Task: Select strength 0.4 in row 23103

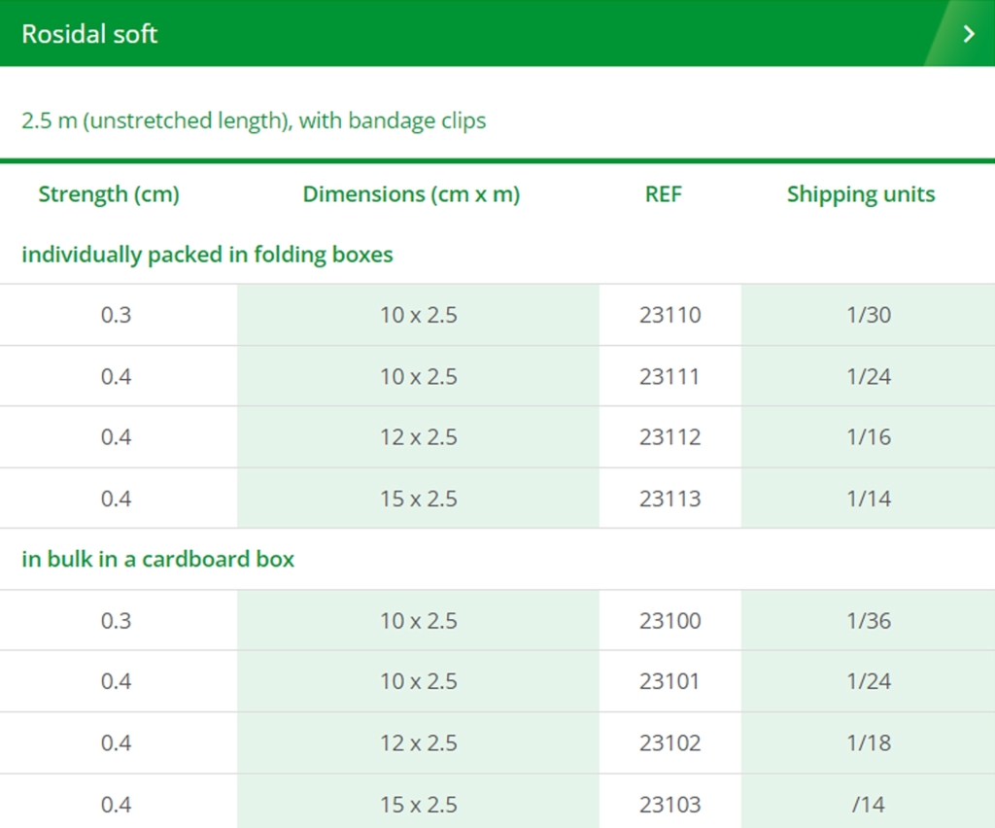Action: (117, 805)
